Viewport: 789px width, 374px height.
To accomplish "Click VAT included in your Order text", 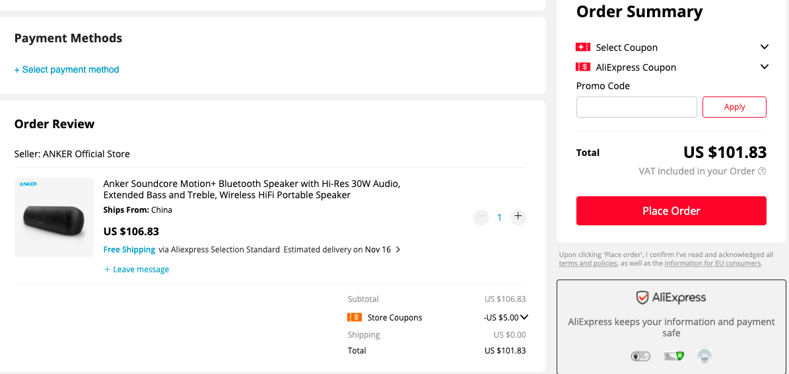I will 697,171.
